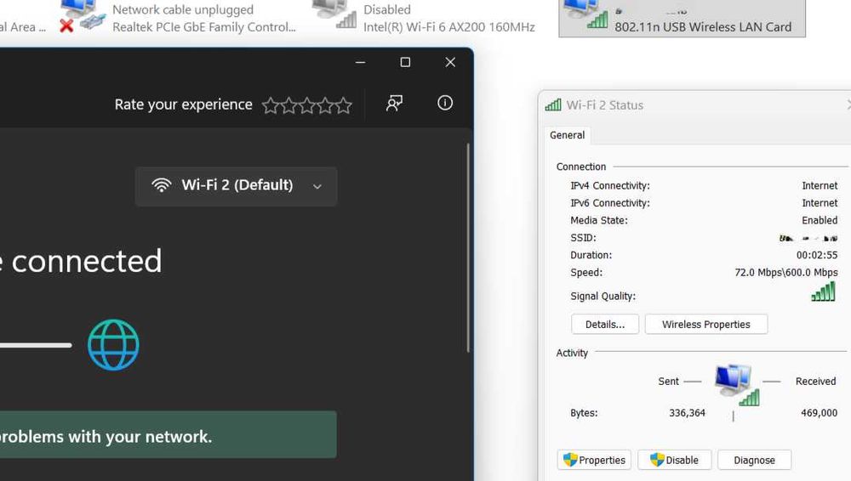Maximize the dark app window

click(x=405, y=62)
